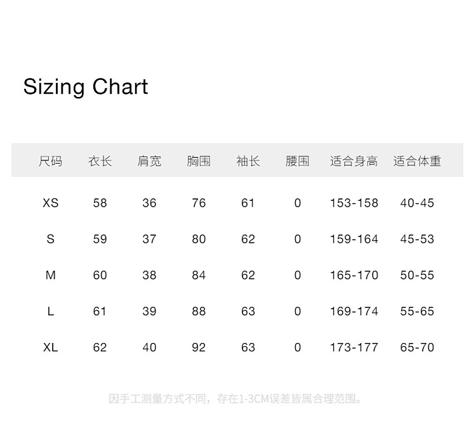This screenshot has height=426, width=476.
Task: Click the Sizing Chart title
Action: [x=86, y=87]
